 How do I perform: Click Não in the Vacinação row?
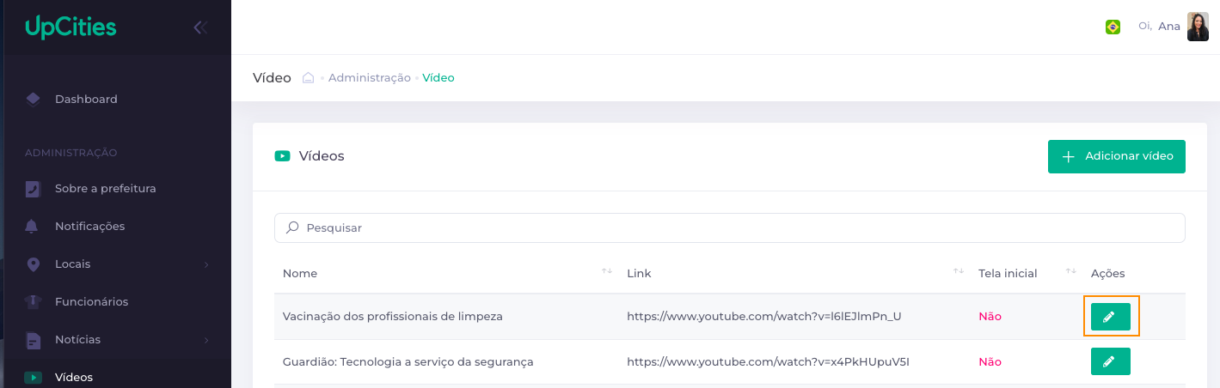coord(990,316)
